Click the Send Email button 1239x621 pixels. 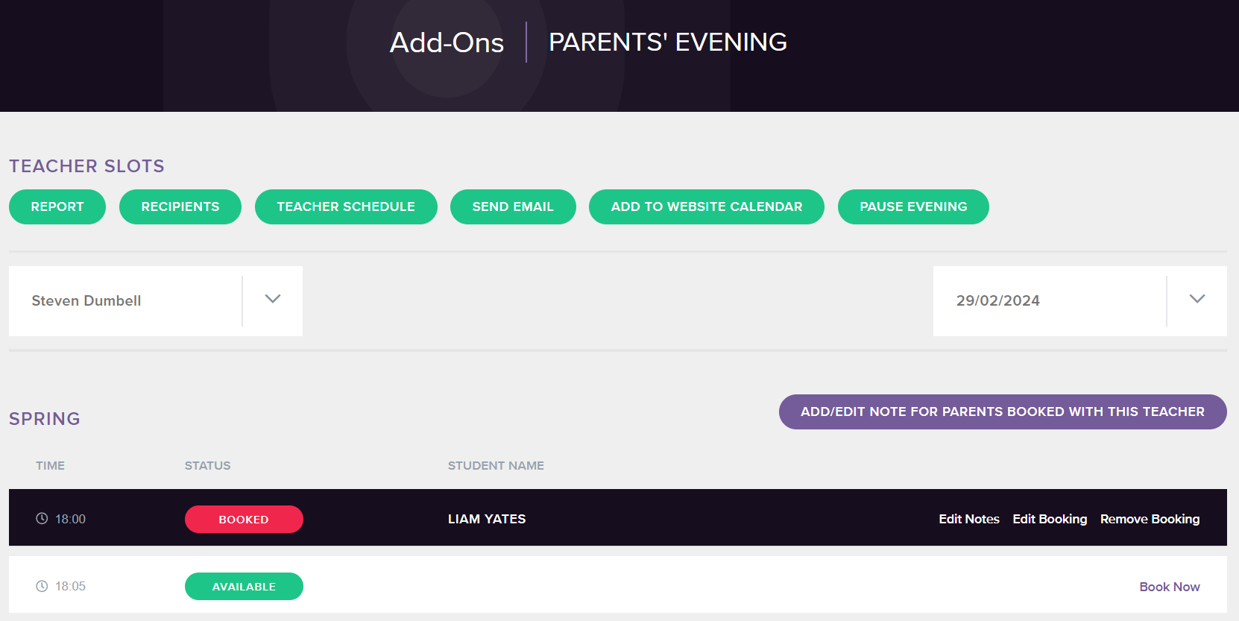pos(513,207)
